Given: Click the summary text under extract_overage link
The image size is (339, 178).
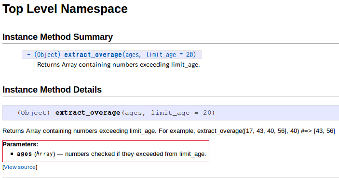Looking at the screenshot, I should tap(118, 65).
